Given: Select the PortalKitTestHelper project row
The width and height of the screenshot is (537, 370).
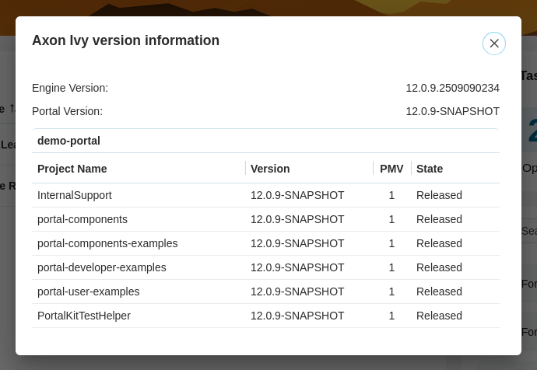Looking at the screenshot, I should [x=265, y=316].
